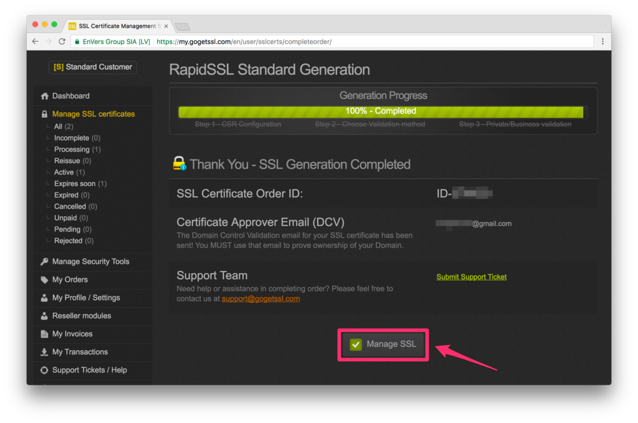Open the Submit Support Ticket link

[x=471, y=277]
